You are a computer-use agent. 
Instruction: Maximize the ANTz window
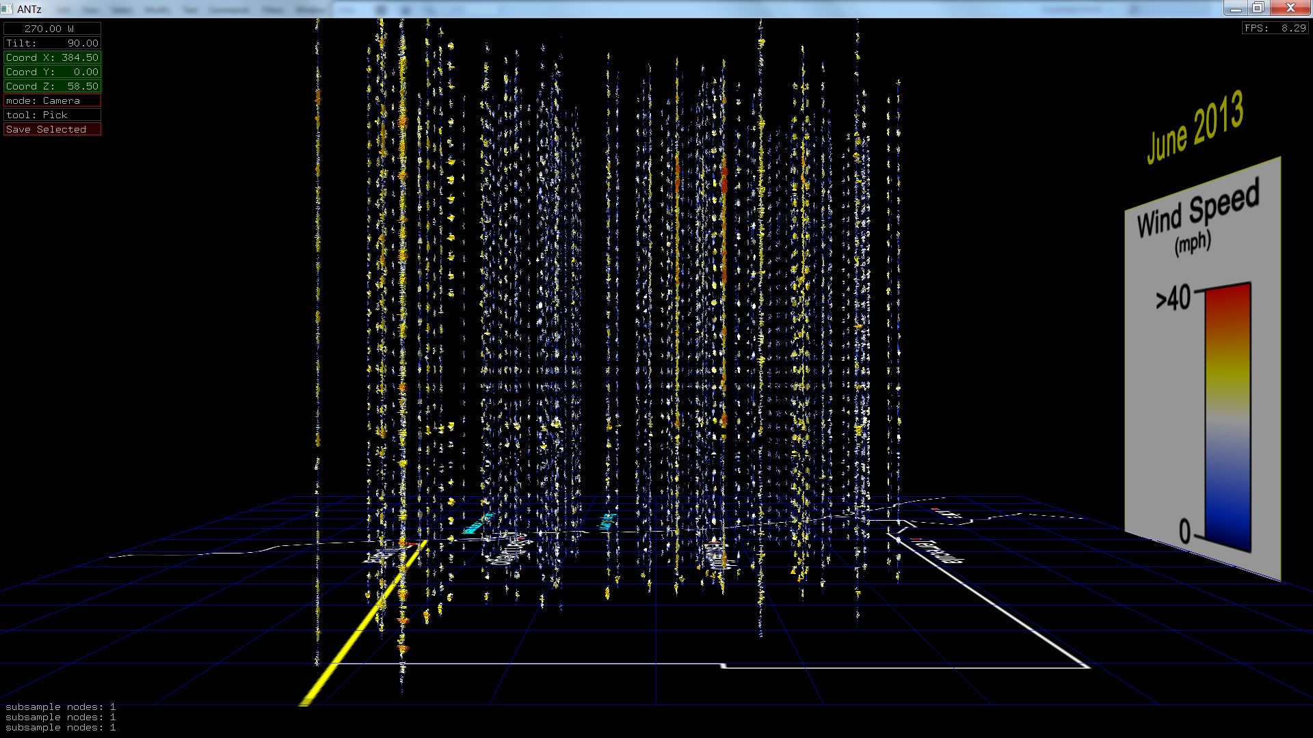(x=1258, y=8)
